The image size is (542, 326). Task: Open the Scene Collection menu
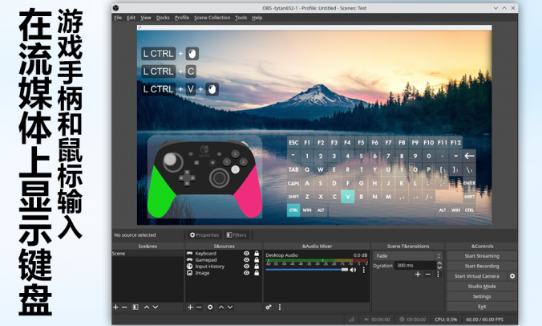coord(212,17)
